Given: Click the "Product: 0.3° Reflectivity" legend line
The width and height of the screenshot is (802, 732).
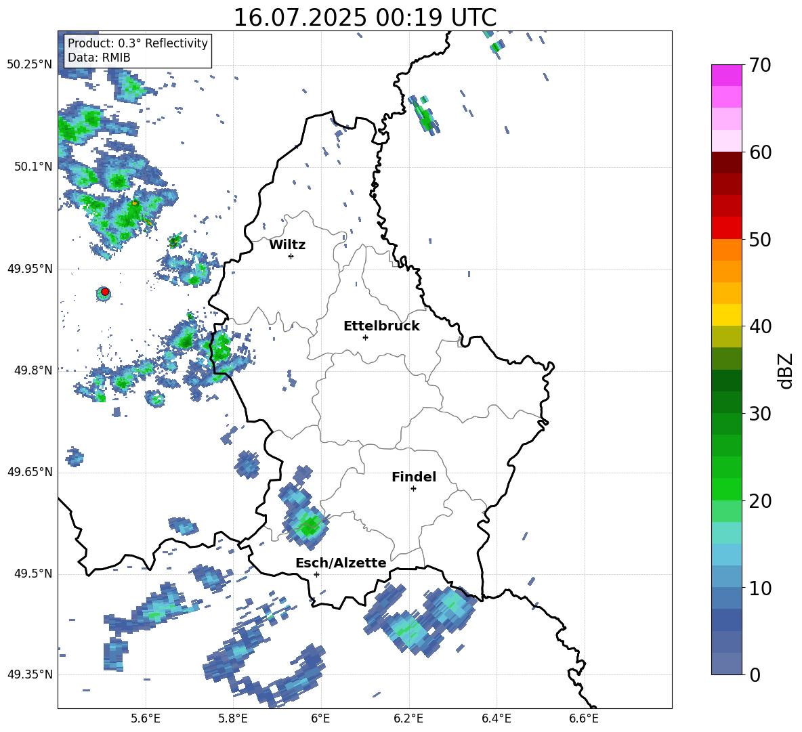Looking at the screenshot, I should click(x=138, y=43).
